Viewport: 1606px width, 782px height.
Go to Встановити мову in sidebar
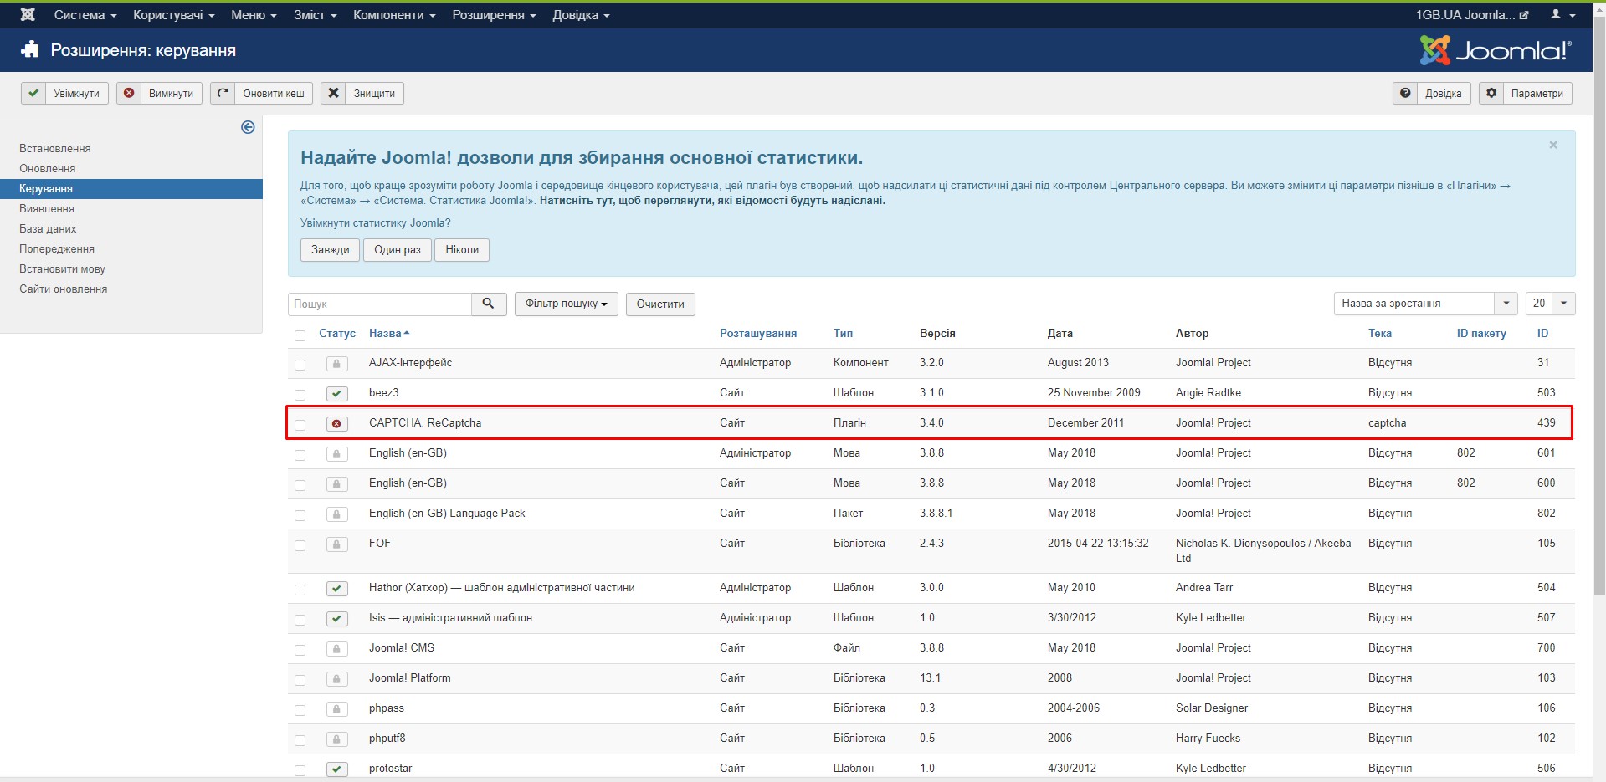tap(62, 268)
